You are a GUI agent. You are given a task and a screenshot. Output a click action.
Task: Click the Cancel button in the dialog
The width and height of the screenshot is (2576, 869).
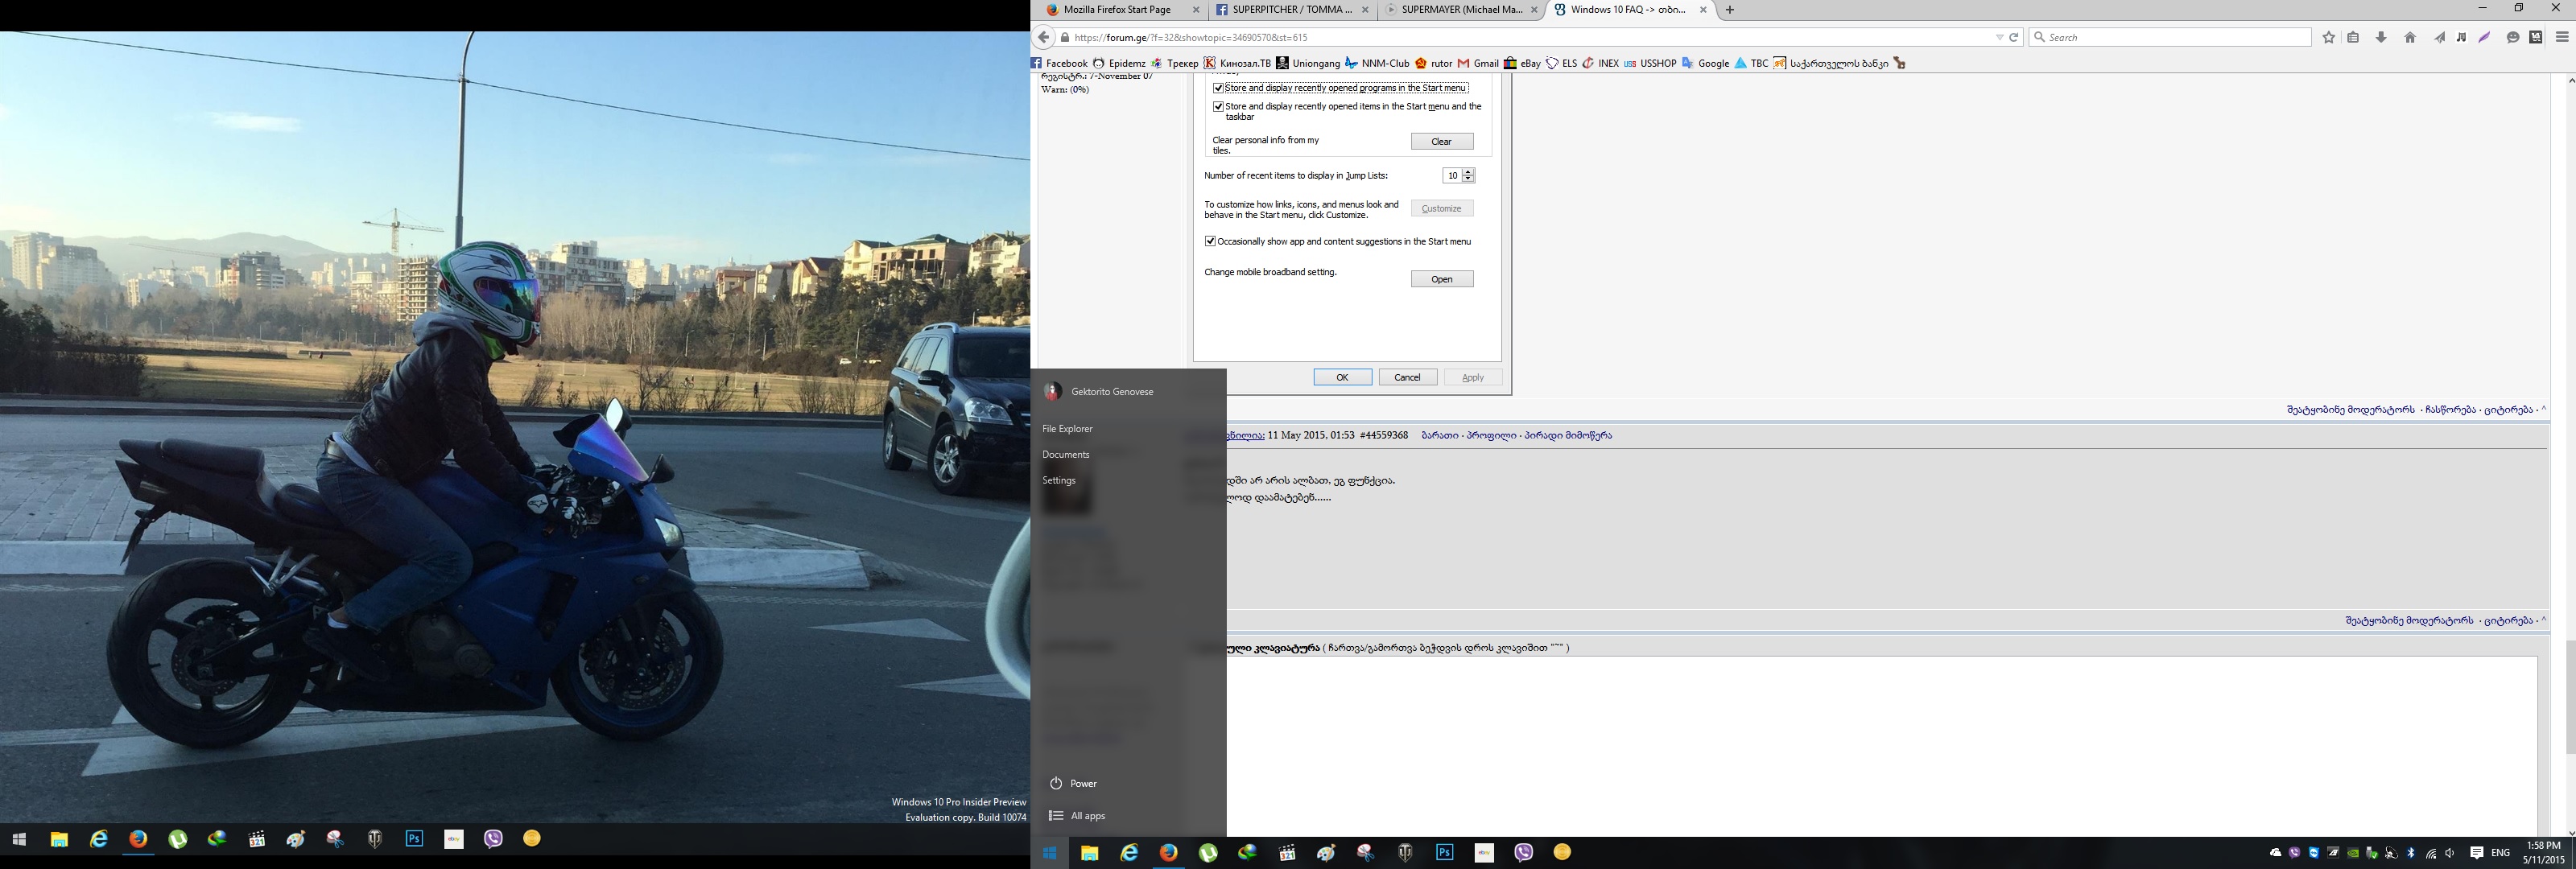click(1407, 377)
